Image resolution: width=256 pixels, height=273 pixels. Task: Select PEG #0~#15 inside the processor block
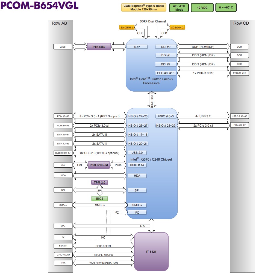pyautogui.click(x=166, y=73)
